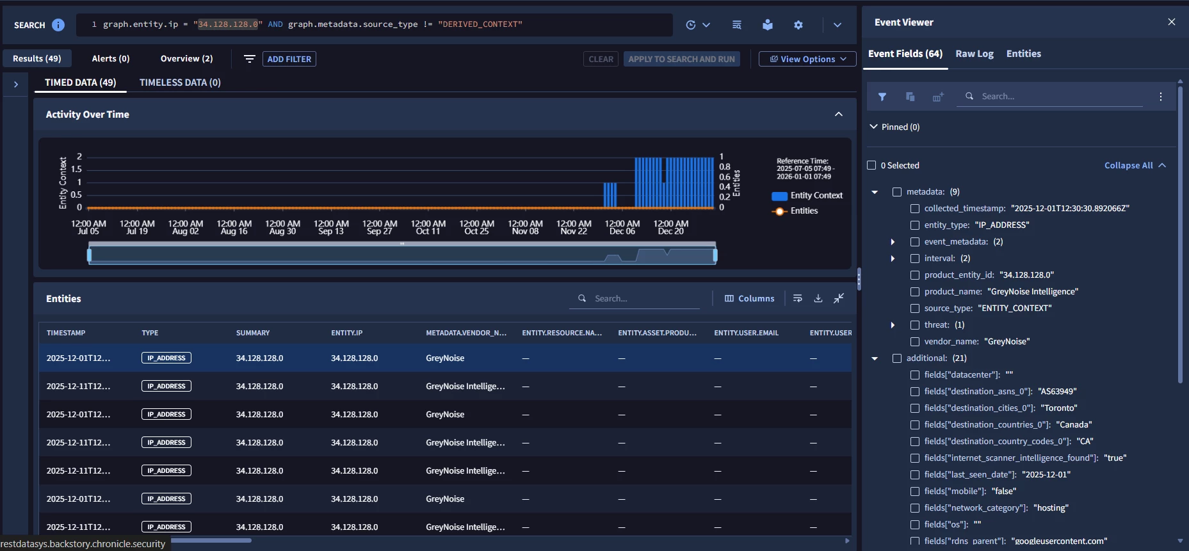
Task: Click the ADD FILTER button
Action: click(x=289, y=59)
